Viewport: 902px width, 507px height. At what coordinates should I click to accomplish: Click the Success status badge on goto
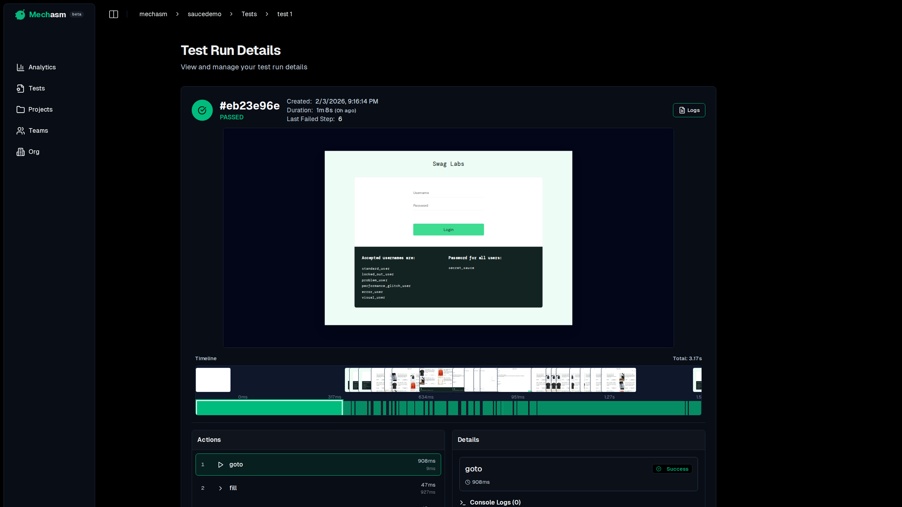coord(672,469)
